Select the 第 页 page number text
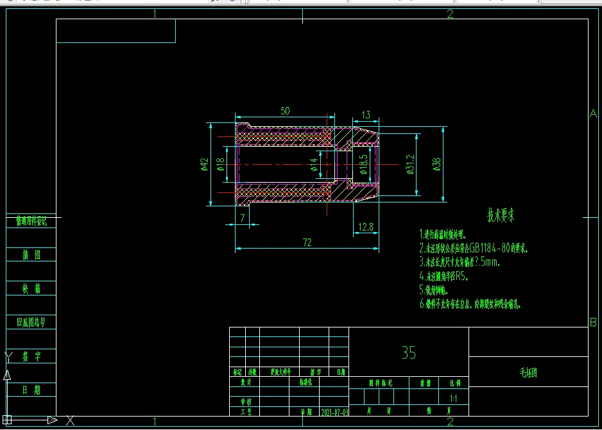Screen dimensions: 602x430 coord(438,411)
